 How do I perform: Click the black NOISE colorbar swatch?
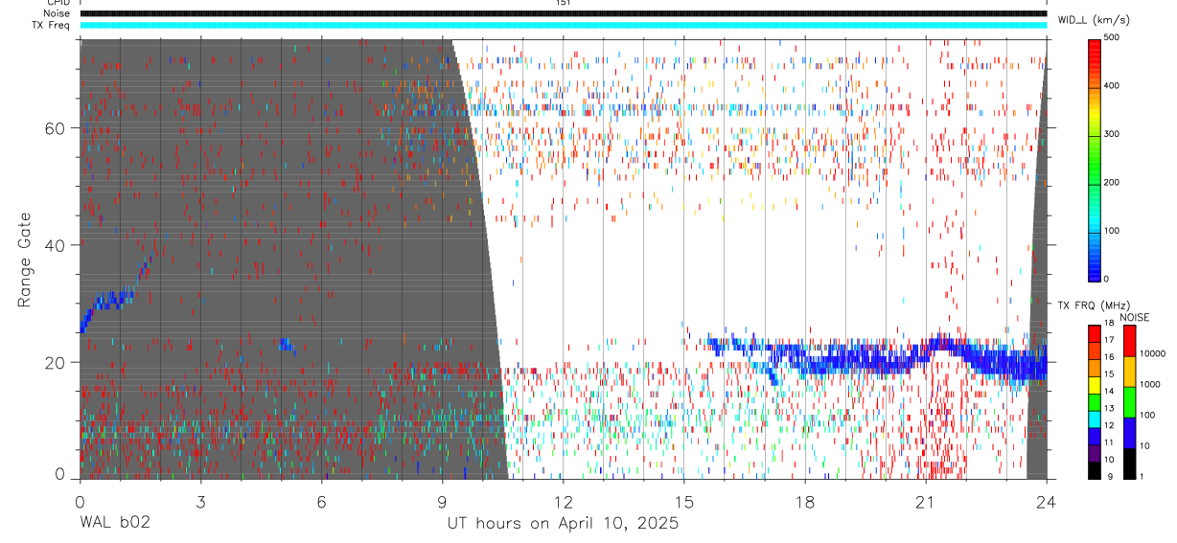point(1128,463)
